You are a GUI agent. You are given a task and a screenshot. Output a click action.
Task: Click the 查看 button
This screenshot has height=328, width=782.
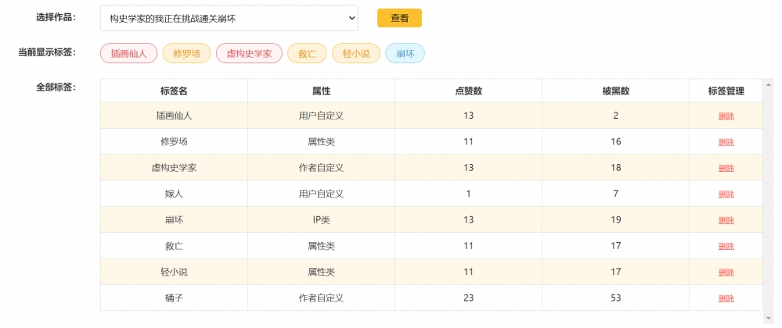point(399,18)
